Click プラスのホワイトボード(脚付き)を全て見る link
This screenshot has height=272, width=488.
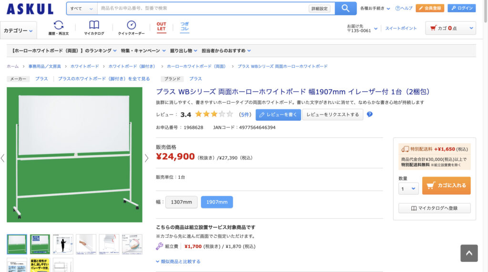click(104, 78)
